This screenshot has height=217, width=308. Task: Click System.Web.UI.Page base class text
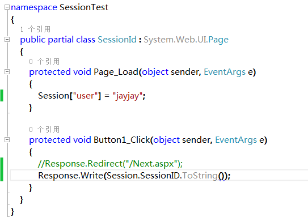pos(186,40)
